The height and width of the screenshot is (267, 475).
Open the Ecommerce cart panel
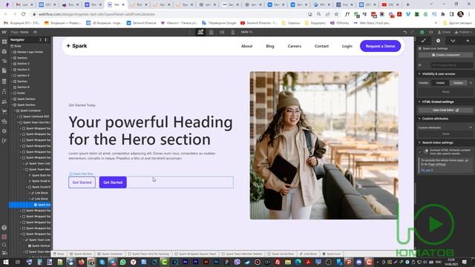[4, 111]
